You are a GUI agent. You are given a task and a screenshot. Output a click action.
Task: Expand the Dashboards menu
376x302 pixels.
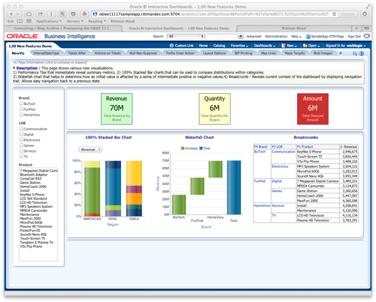[x=264, y=46]
